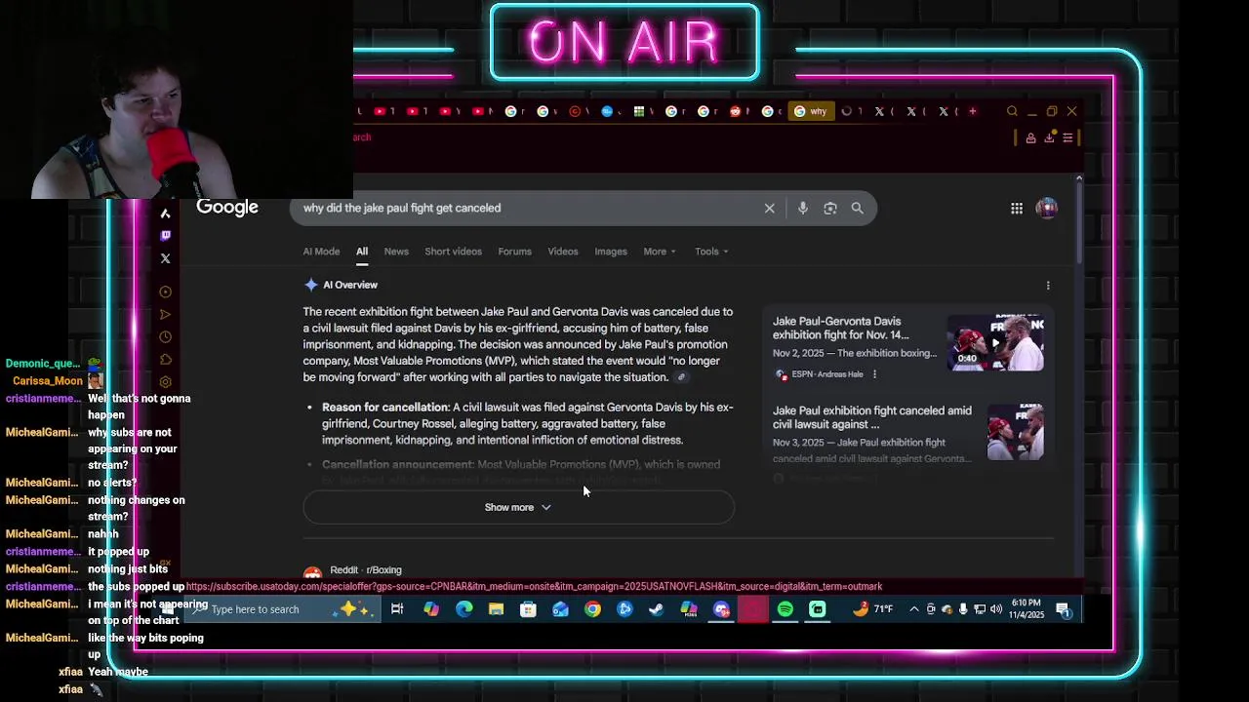Switch to Videos results tab
Viewport: 1249px width, 702px height.
click(x=563, y=252)
